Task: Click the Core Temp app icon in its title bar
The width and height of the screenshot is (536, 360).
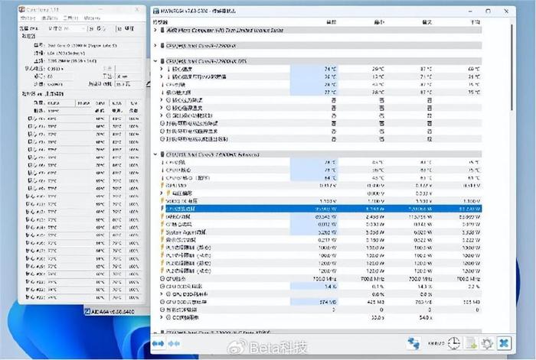Action: [22, 9]
